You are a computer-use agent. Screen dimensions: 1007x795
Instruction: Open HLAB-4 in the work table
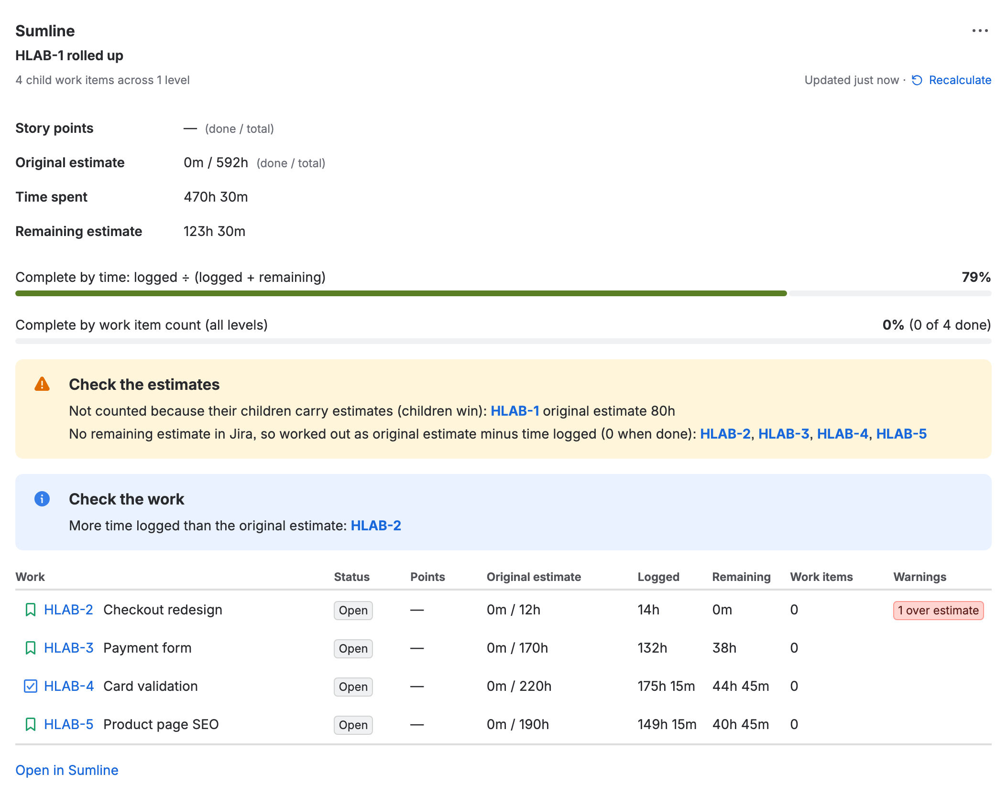click(69, 686)
